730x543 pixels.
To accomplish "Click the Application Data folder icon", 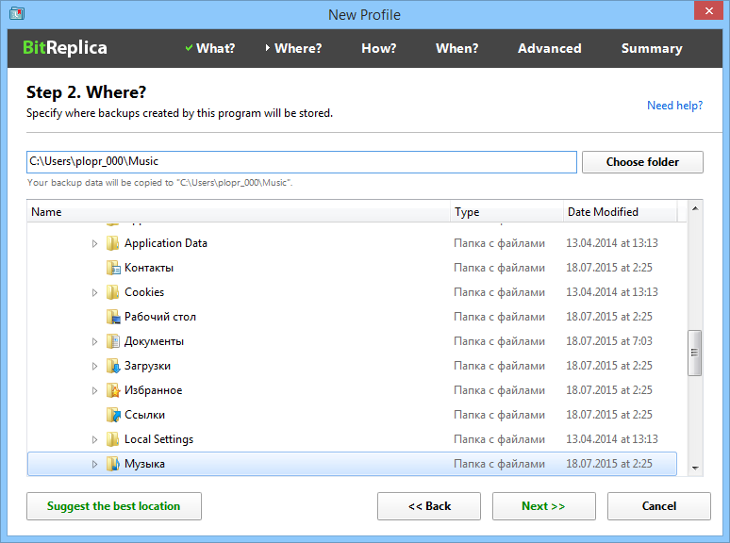I will click(x=112, y=243).
